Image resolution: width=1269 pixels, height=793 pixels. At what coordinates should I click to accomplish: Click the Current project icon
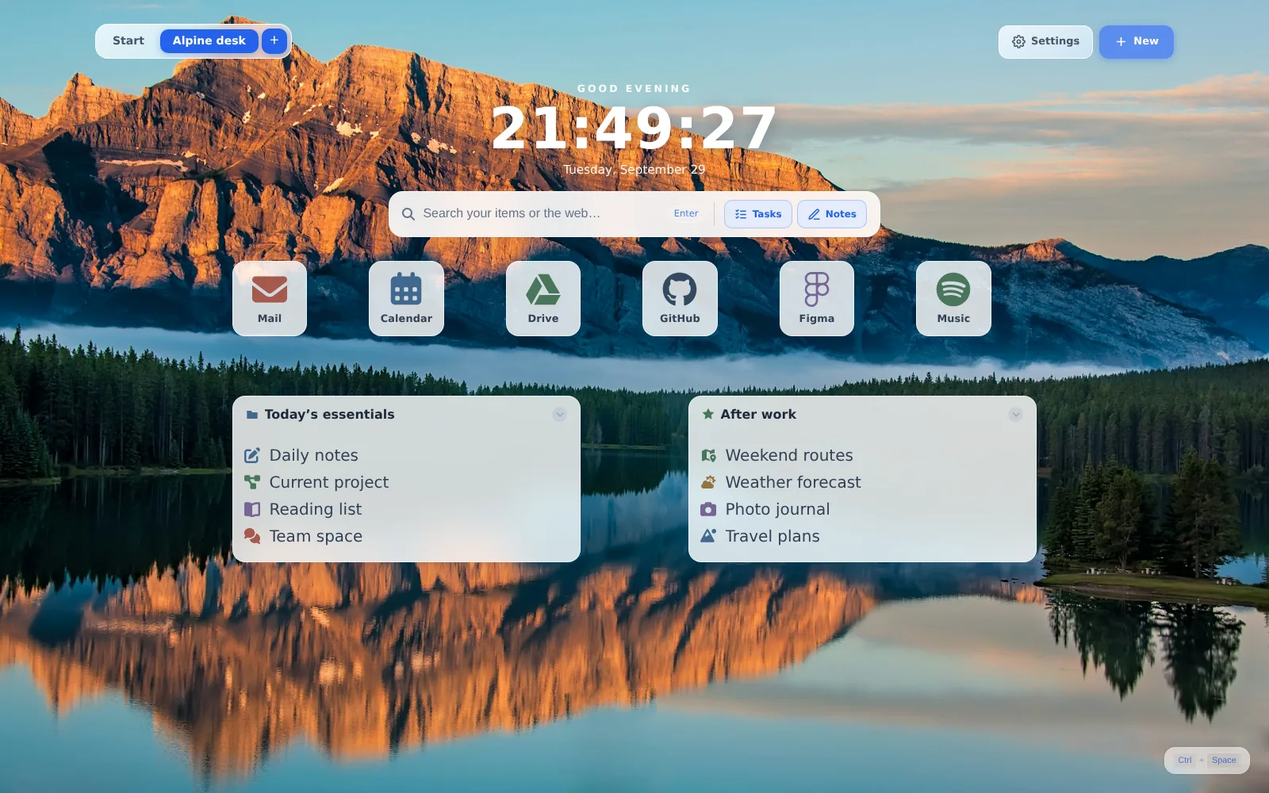click(252, 482)
